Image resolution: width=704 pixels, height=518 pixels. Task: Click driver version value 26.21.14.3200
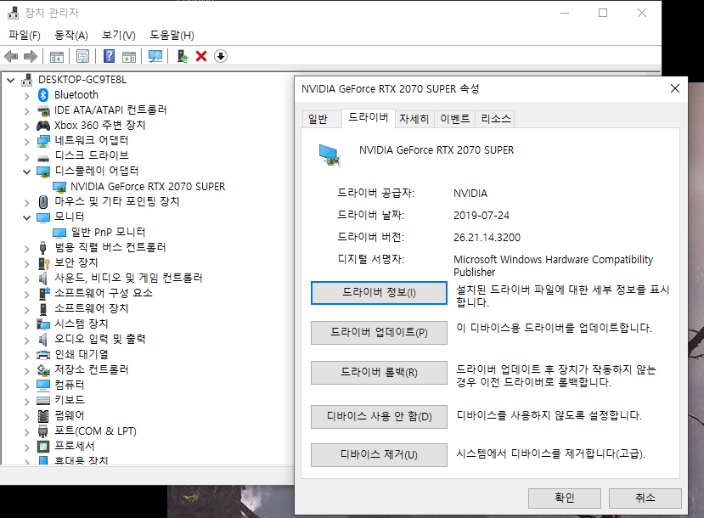[x=487, y=238]
